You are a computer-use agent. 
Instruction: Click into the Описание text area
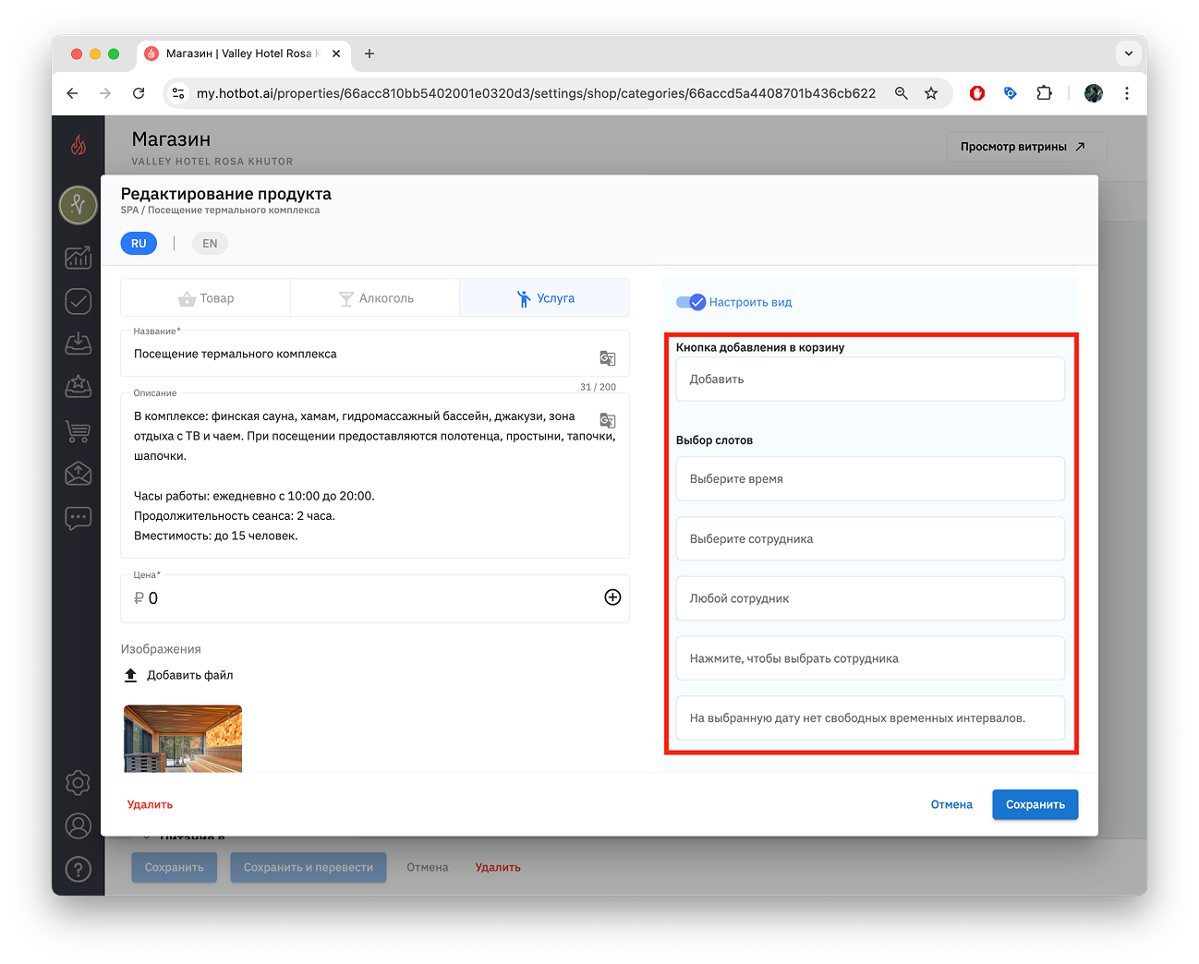coord(375,476)
